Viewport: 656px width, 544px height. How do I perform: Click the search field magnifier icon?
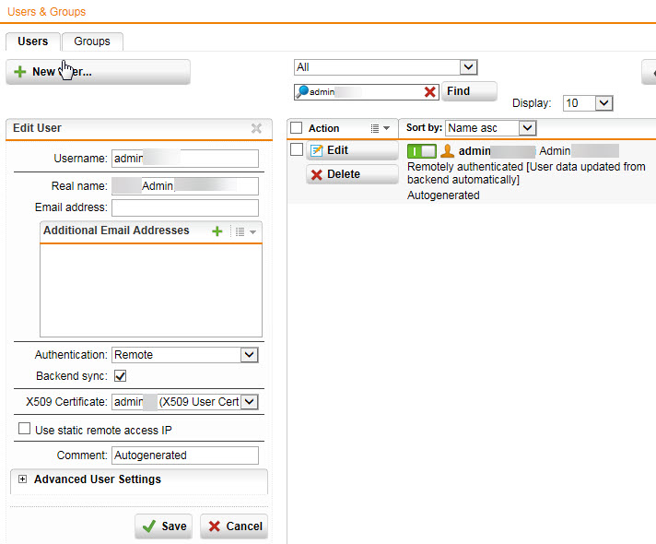tap(302, 91)
